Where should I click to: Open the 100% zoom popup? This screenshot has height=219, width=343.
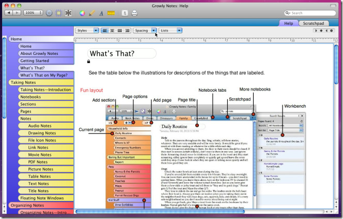pyautogui.click(x=33, y=13)
